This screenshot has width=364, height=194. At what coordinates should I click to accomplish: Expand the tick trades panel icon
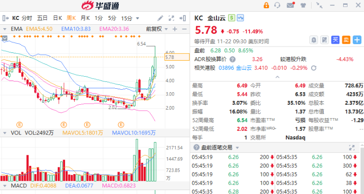pyautogui.click(x=352, y=147)
